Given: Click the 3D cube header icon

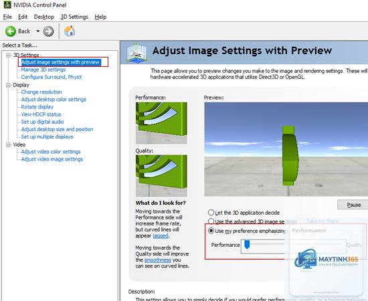Looking at the screenshot, I should click(136, 53).
